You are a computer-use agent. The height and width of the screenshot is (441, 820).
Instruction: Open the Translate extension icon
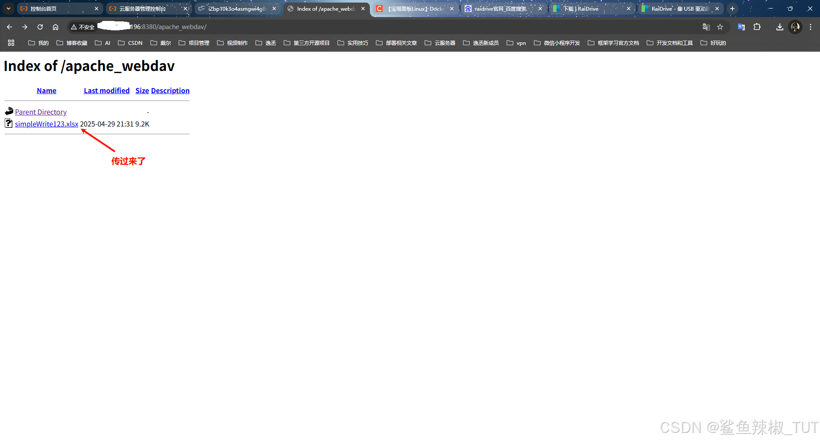click(x=741, y=26)
